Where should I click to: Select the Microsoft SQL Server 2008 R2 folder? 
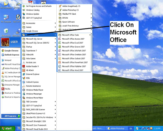point(39,43)
